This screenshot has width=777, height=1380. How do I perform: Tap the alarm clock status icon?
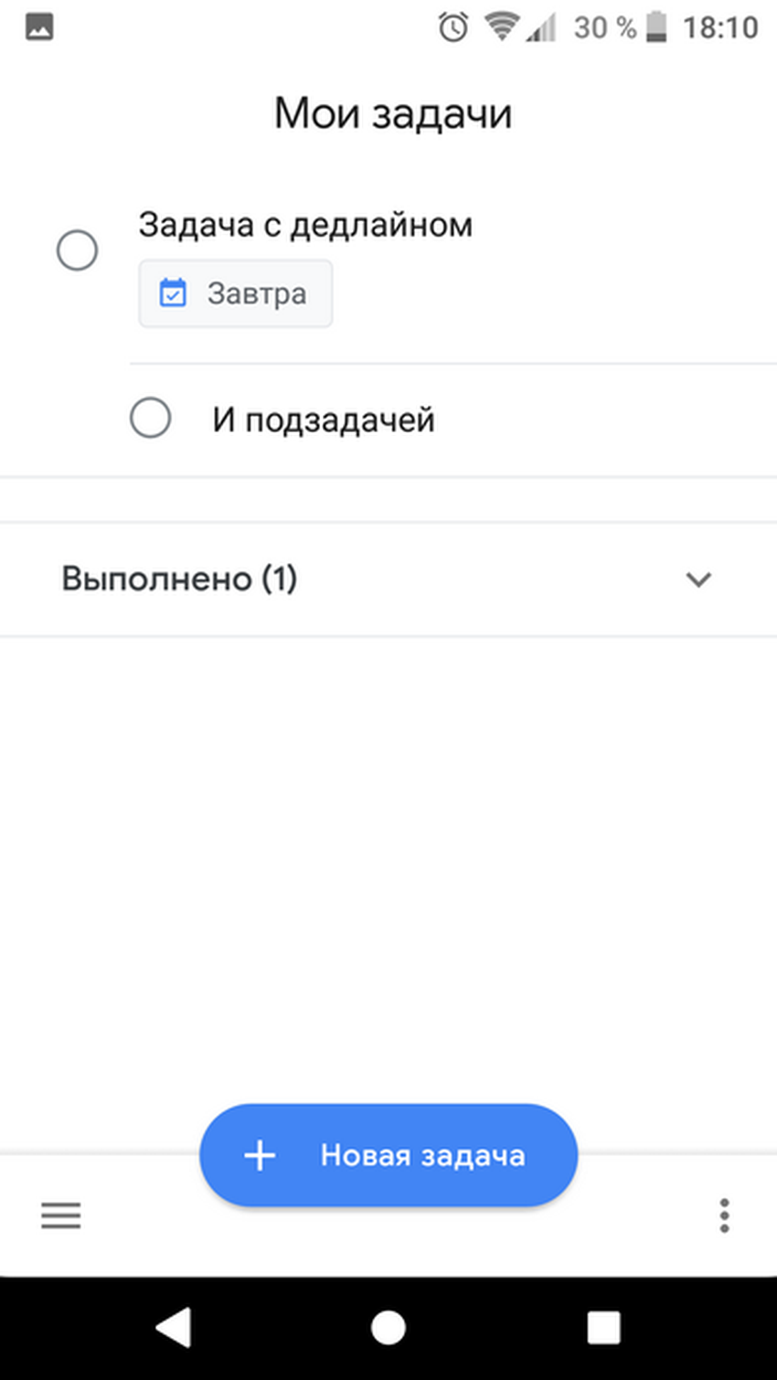(452, 27)
